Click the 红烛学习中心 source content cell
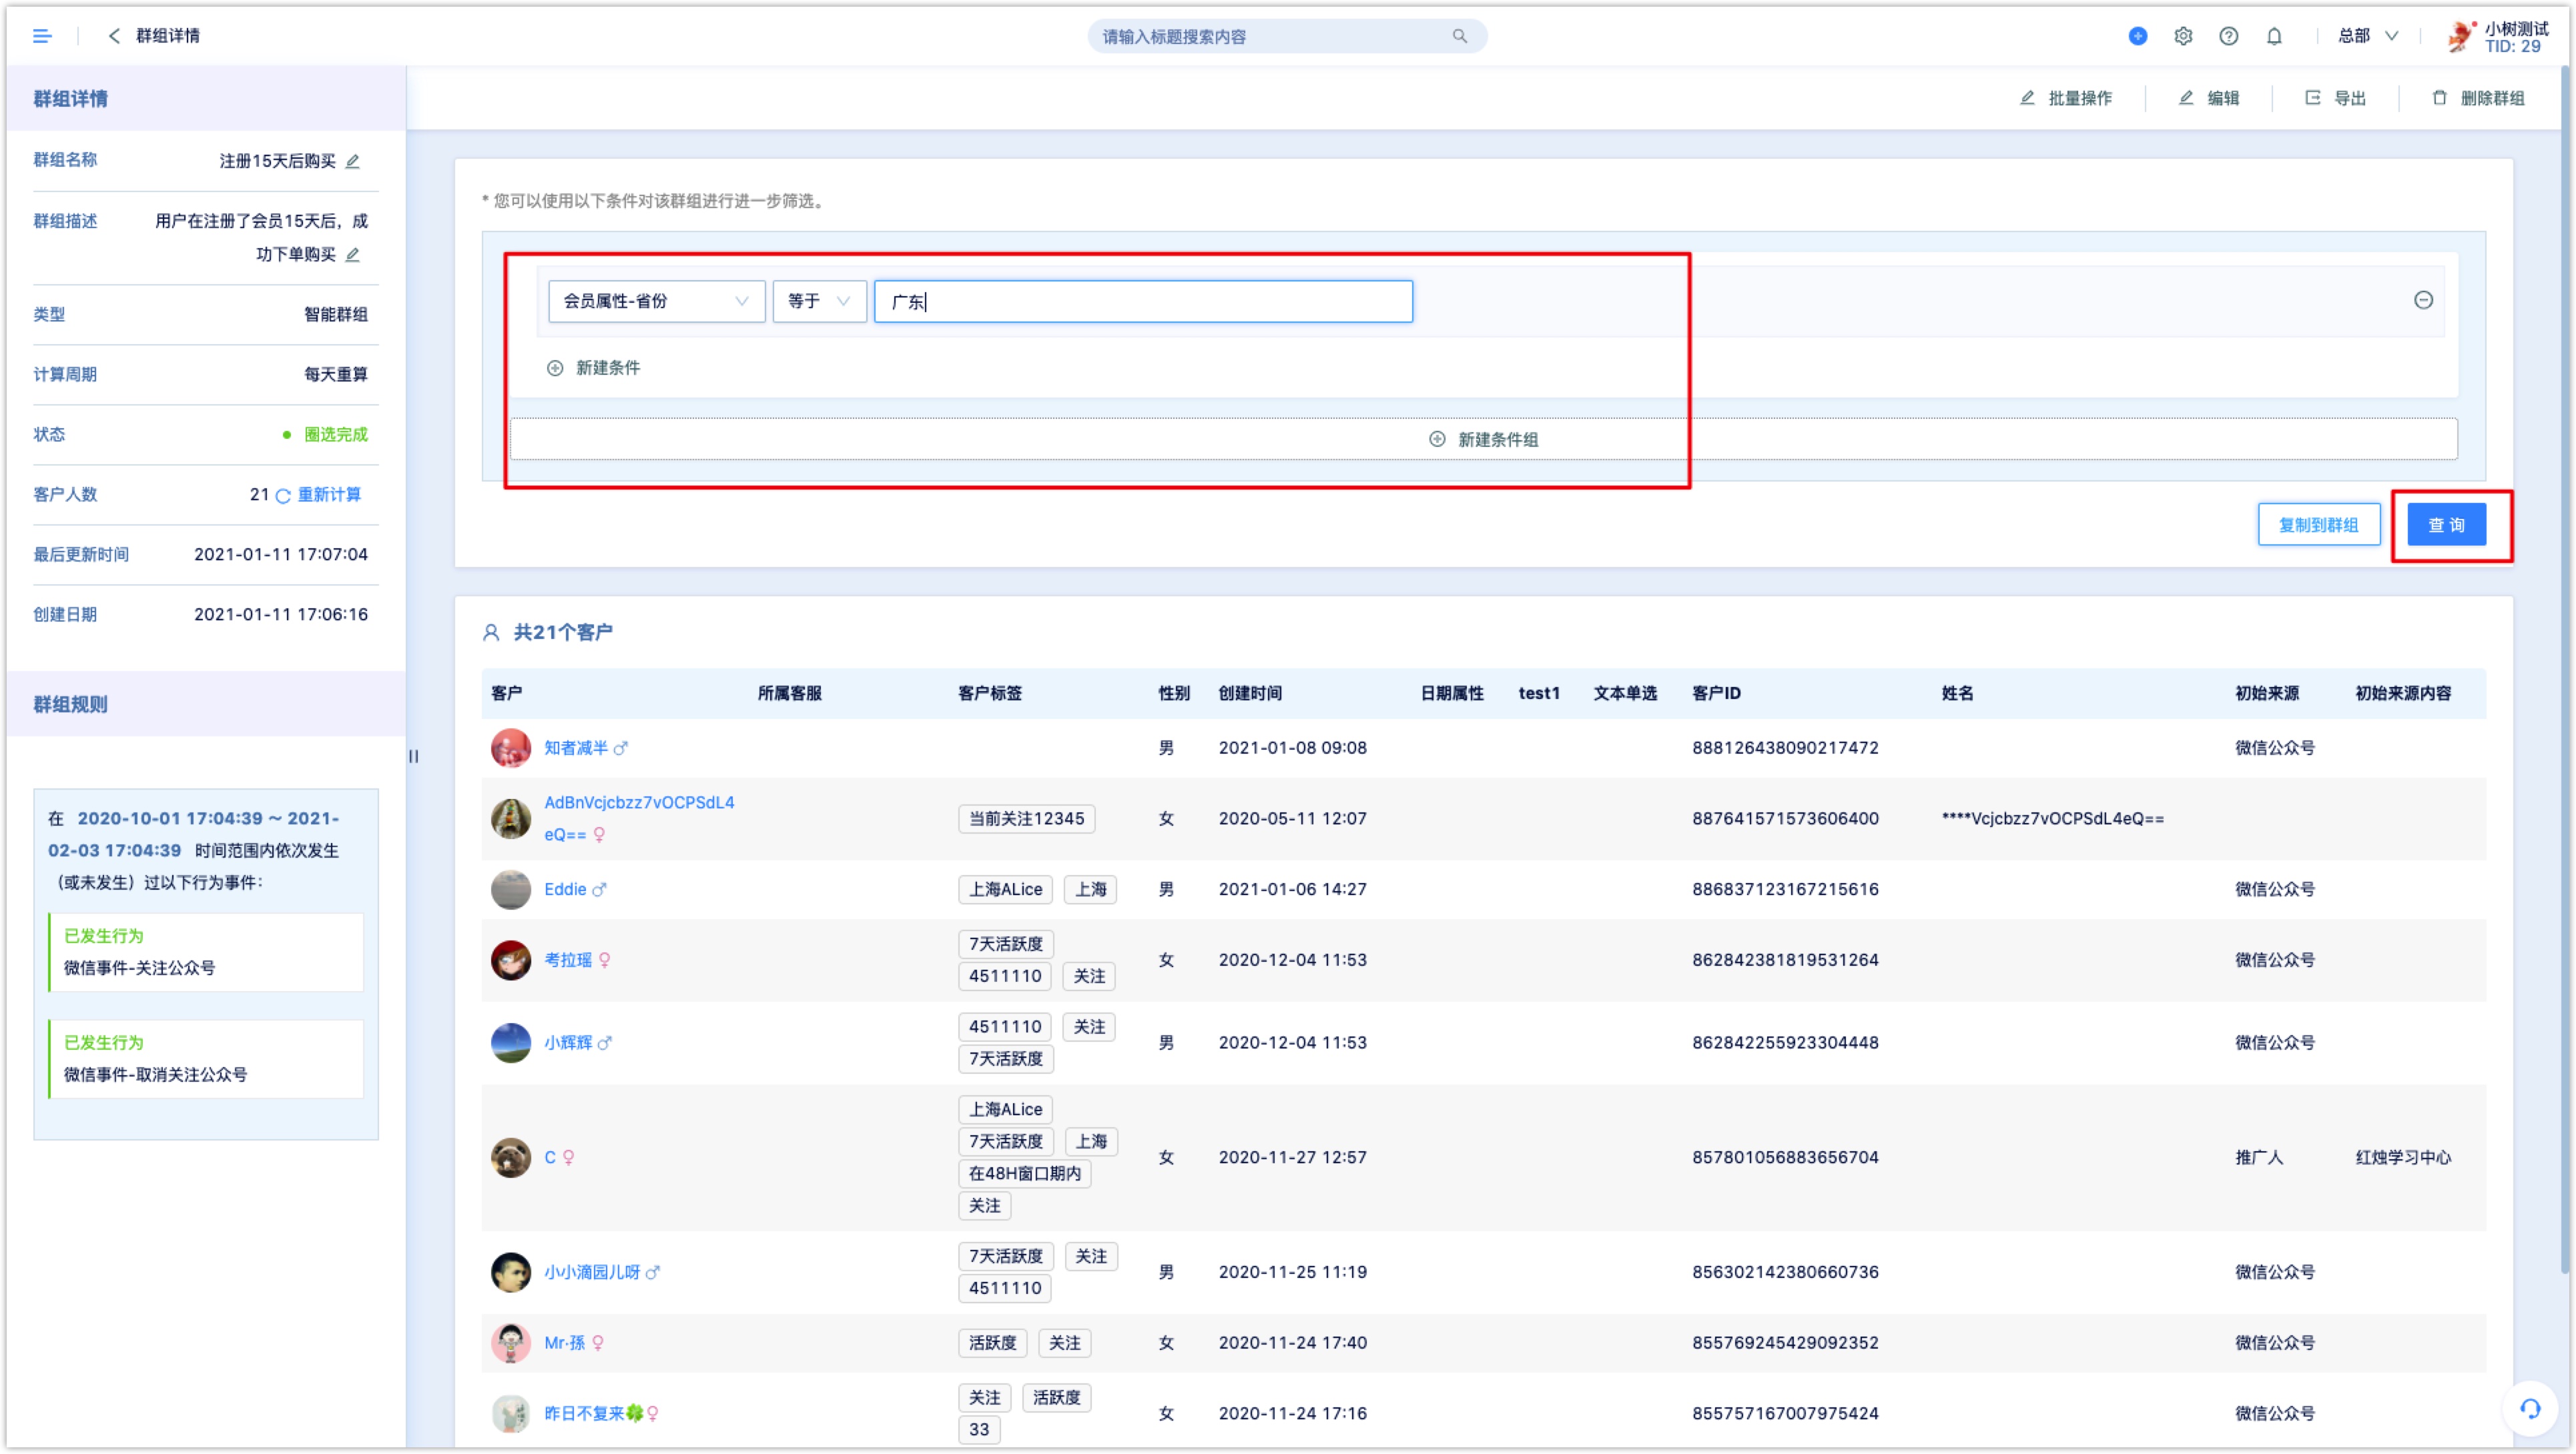Screen dimensions: 2576x1454 pos(2403,1157)
